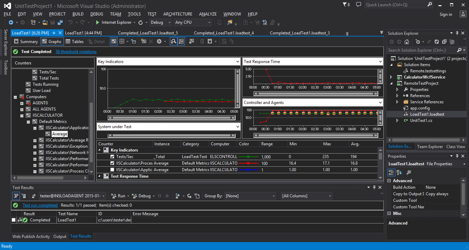Open the Test Response Time graph dropdown
This screenshot has width=469, height=250.
click(380, 62)
